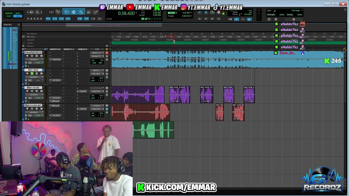This screenshot has width=349, height=196.
Task: Open IMPusher insert on Main vocals
Action: coord(56,101)
